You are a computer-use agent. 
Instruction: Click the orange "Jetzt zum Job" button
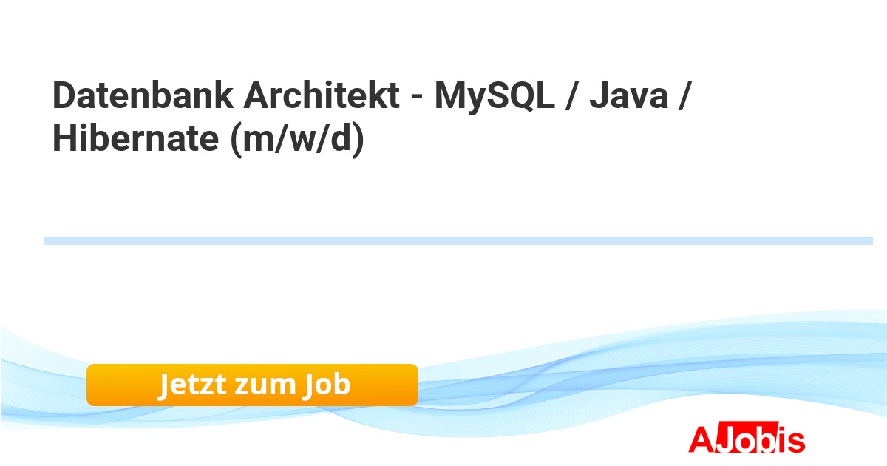tap(252, 385)
